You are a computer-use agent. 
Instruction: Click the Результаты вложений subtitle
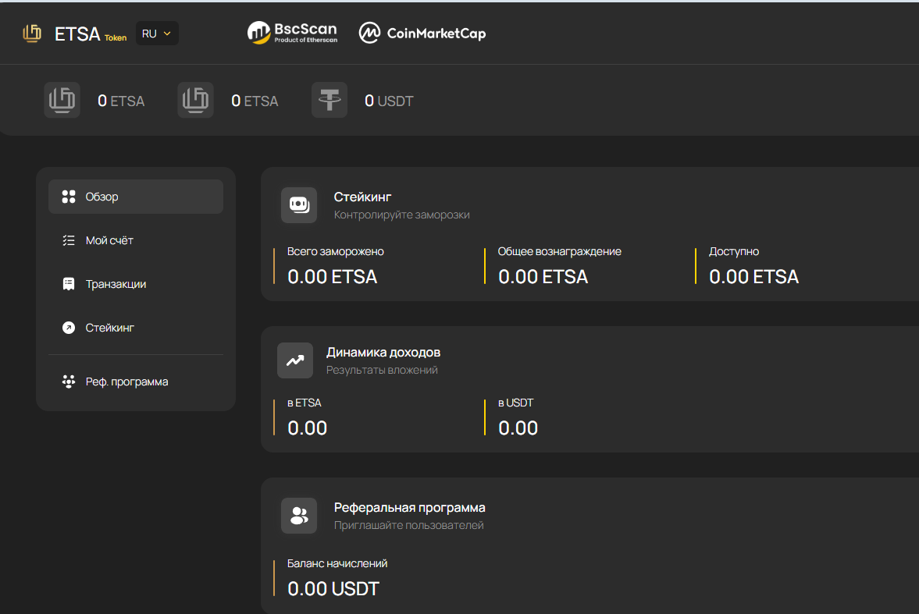point(382,371)
